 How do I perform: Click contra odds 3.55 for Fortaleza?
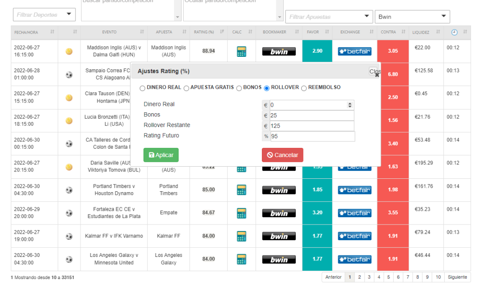pyautogui.click(x=393, y=213)
